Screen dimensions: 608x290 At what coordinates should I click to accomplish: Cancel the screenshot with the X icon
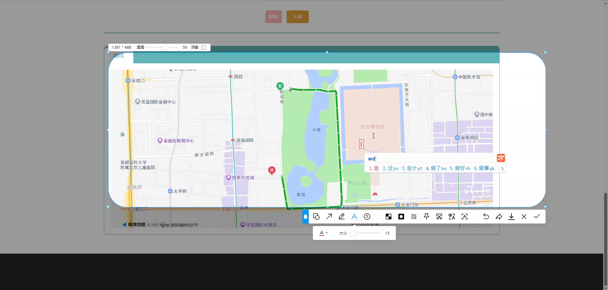[x=524, y=217]
